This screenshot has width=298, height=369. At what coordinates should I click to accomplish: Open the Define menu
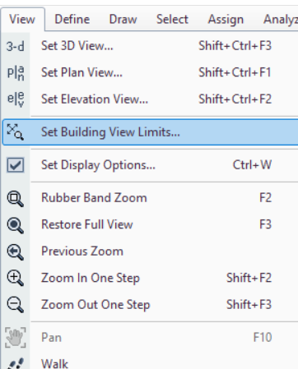pos(72,20)
